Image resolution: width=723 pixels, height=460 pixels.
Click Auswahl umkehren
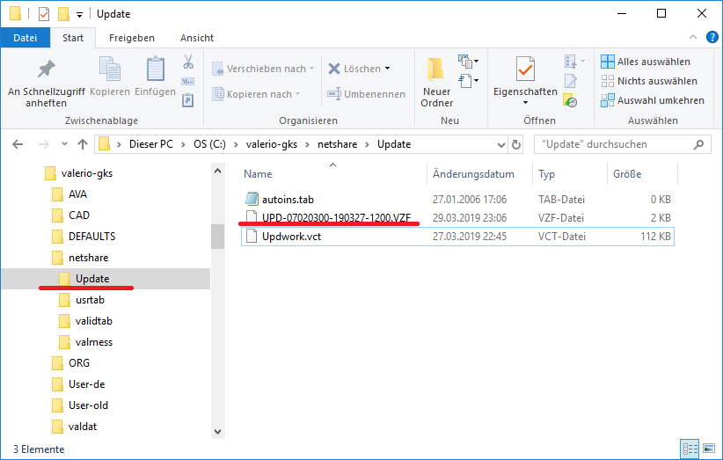(652, 100)
